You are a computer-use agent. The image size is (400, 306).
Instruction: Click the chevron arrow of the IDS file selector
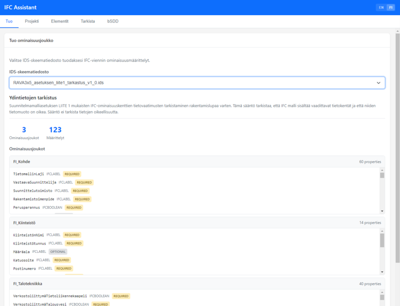[378, 83]
